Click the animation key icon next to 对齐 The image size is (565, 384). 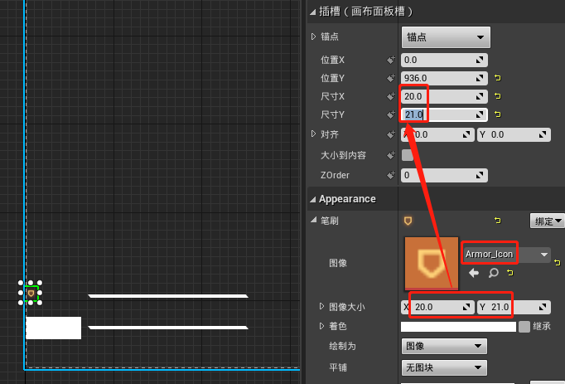(x=391, y=134)
